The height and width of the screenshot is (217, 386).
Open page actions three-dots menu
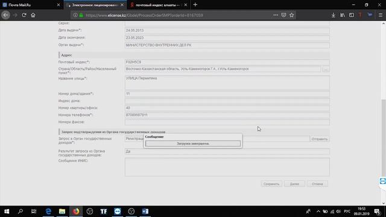[x=276, y=15]
